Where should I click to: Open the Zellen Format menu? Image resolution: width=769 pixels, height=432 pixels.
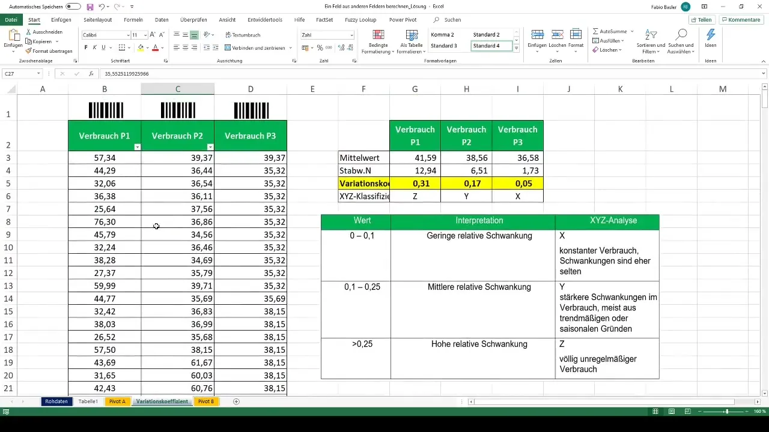(x=576, y=41)
